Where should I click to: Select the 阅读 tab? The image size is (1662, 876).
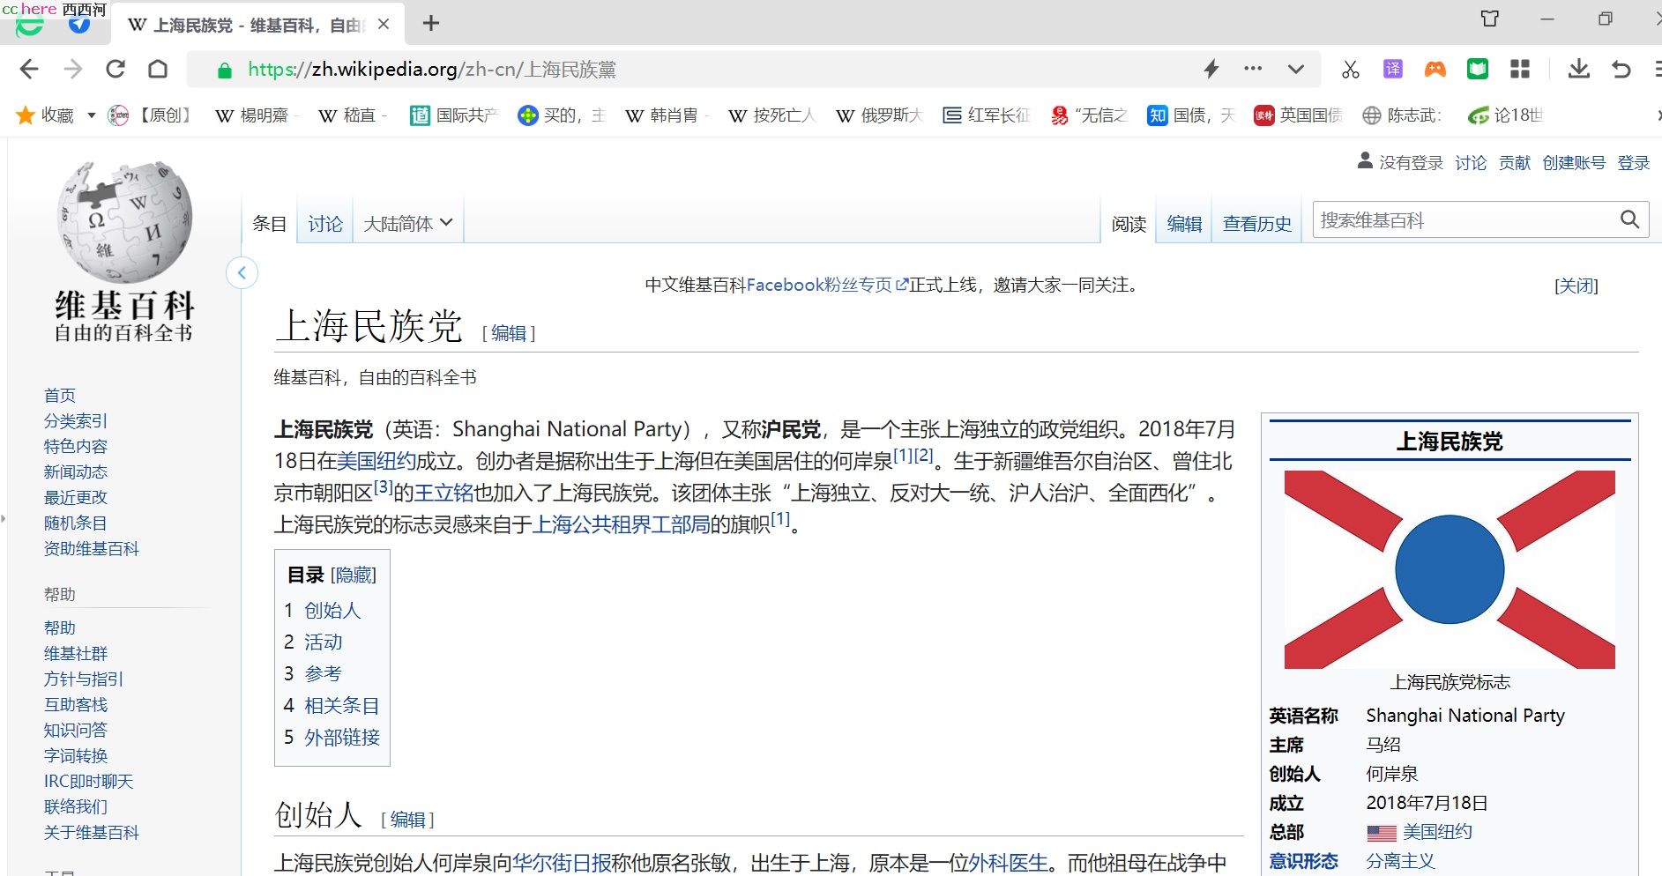point(1129,224)
